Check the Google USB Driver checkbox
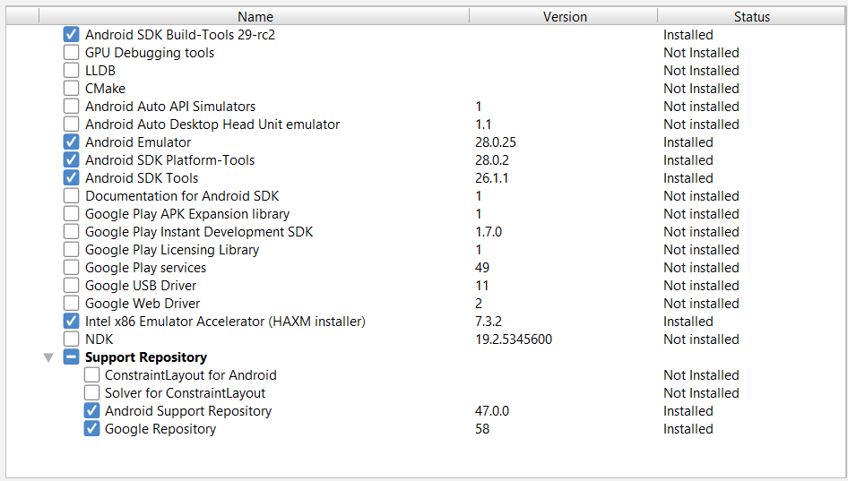Viewport: 848px width, 481px height. (x=72, y=286)
